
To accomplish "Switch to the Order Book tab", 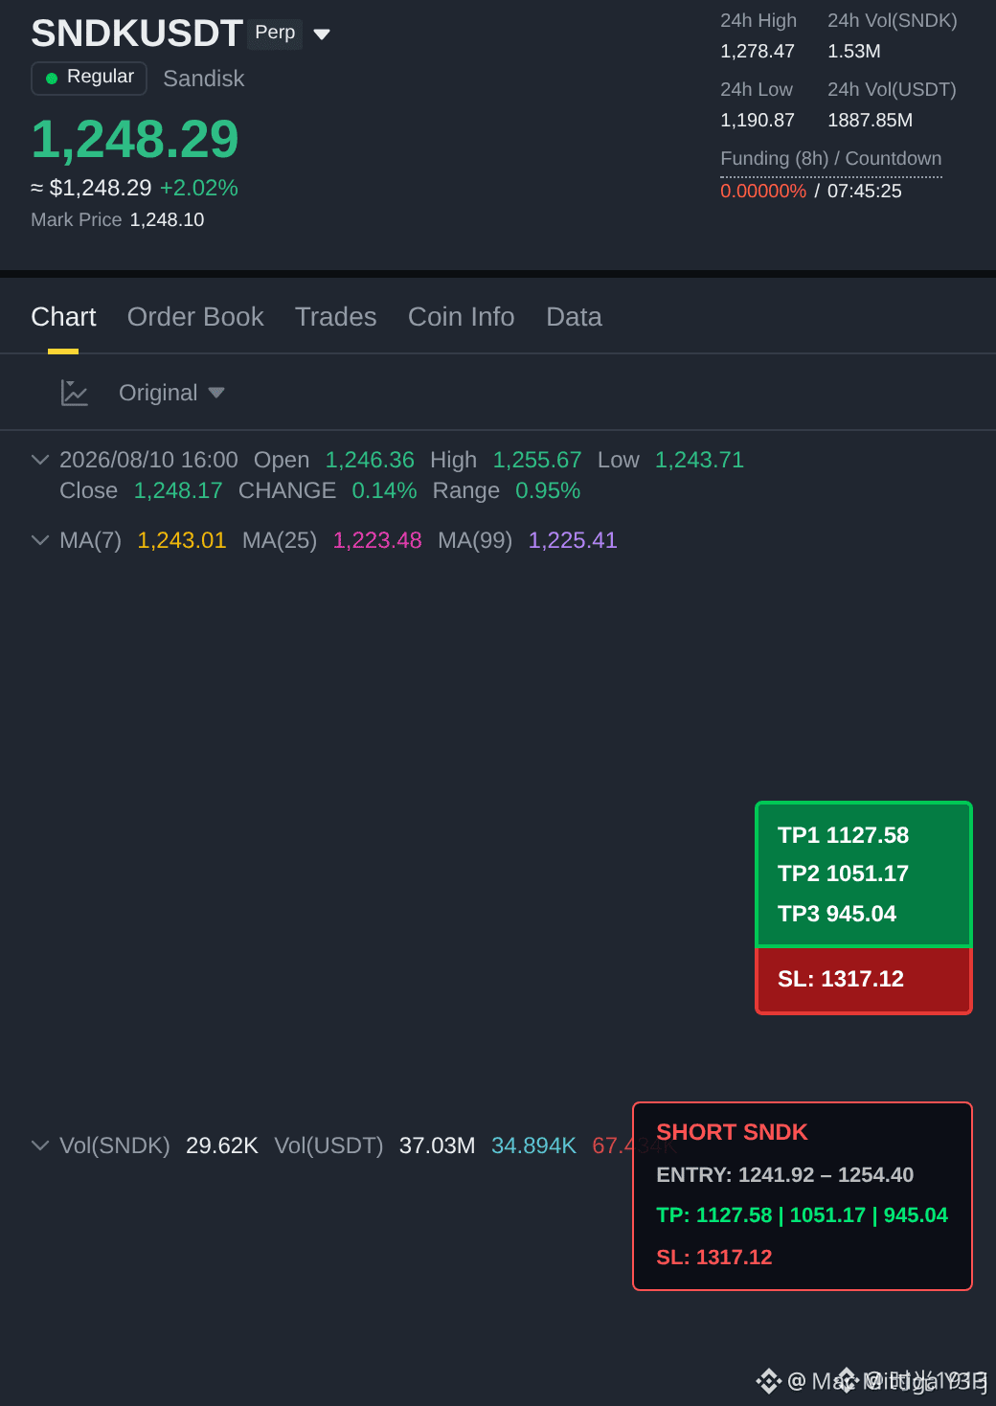I will pos(195,317).
